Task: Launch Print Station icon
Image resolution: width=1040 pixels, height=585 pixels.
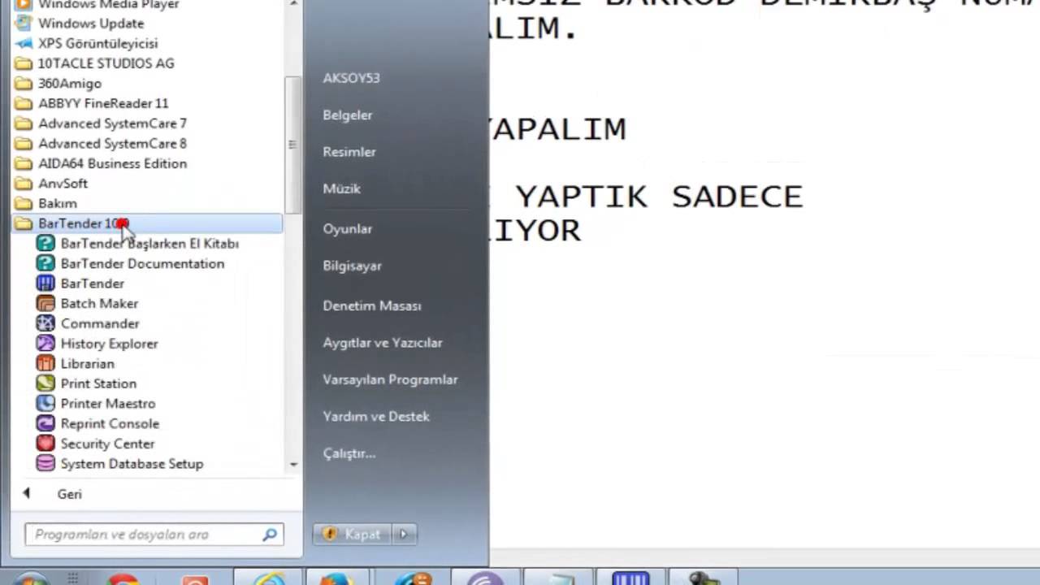Action: [46, 383]
